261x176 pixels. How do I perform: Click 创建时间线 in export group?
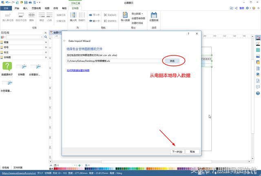(137, 23)
